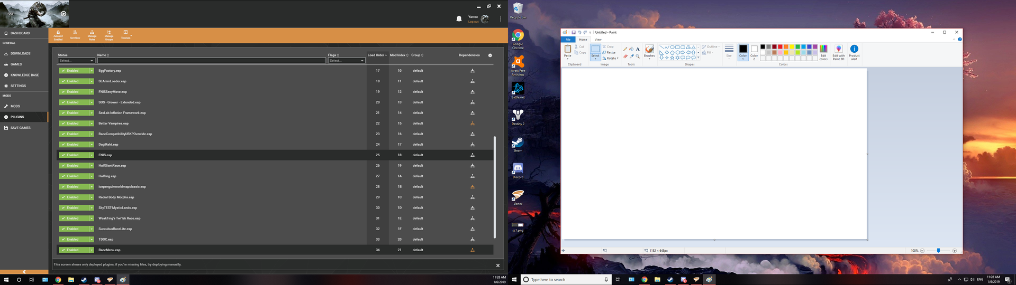This screenshot has width=1016, height=285.
Task: Click the plugin list vertical scrollbar
Action: click(x=495, y=187)
